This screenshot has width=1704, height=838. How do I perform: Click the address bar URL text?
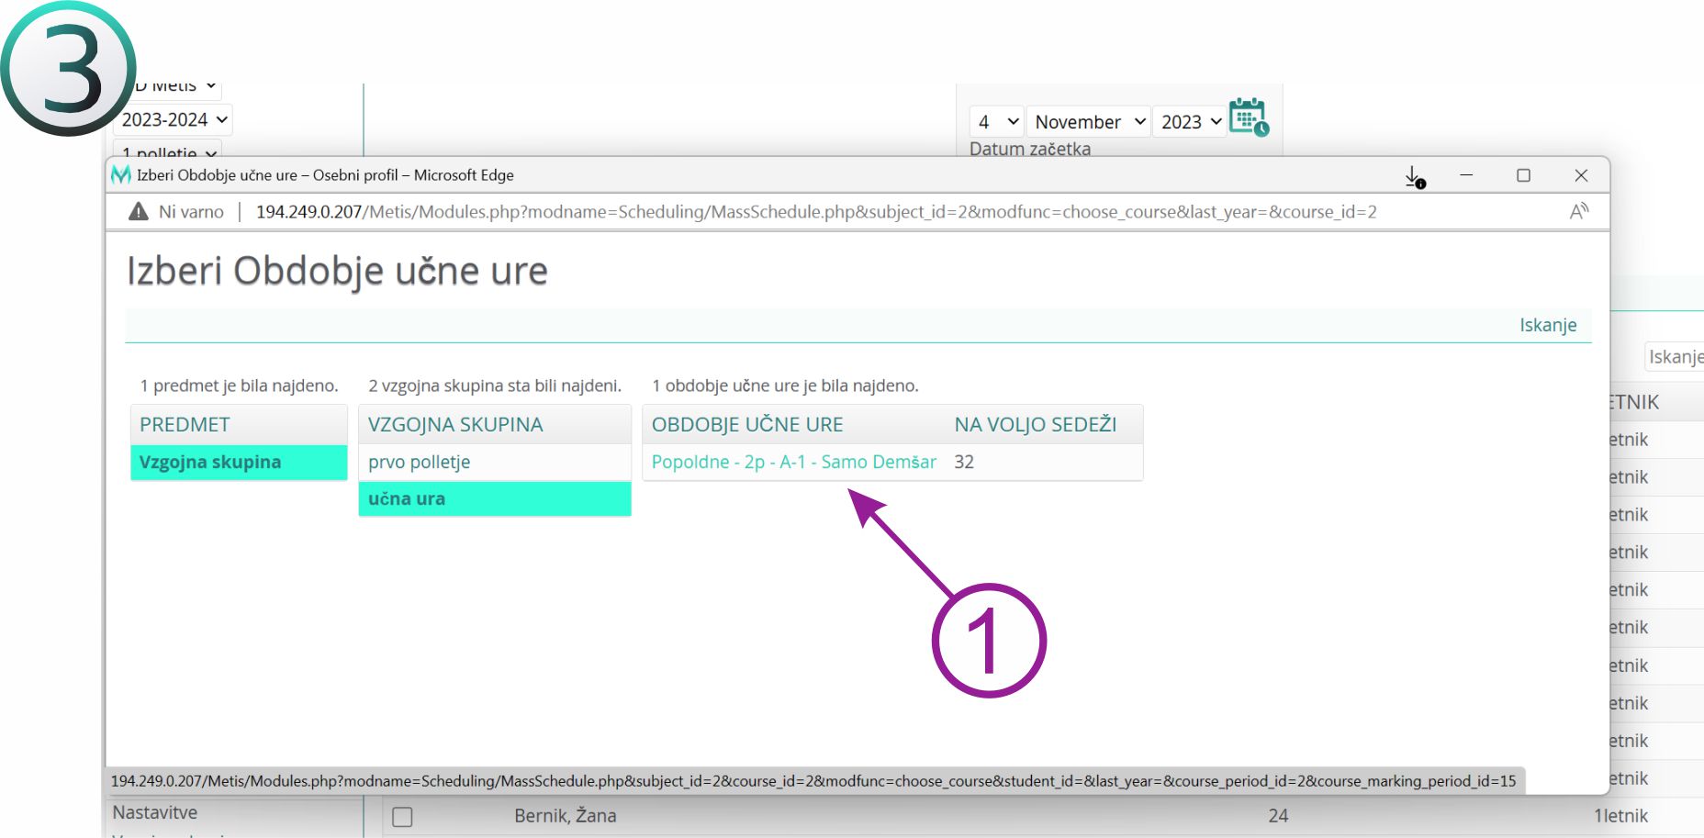pyautogui.click(x=815, y=212)
